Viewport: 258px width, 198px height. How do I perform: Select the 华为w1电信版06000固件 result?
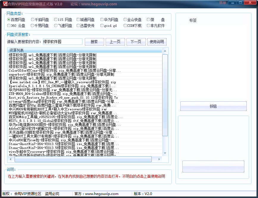point(85,125)
